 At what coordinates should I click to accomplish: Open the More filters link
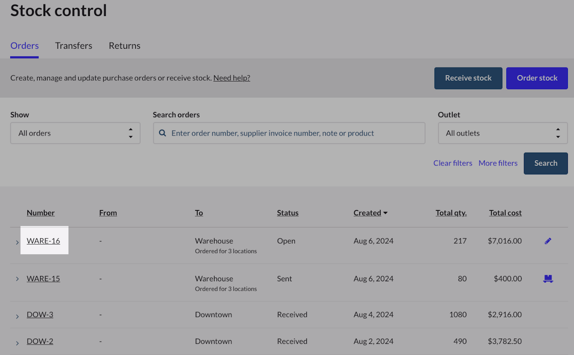[498, 163]
